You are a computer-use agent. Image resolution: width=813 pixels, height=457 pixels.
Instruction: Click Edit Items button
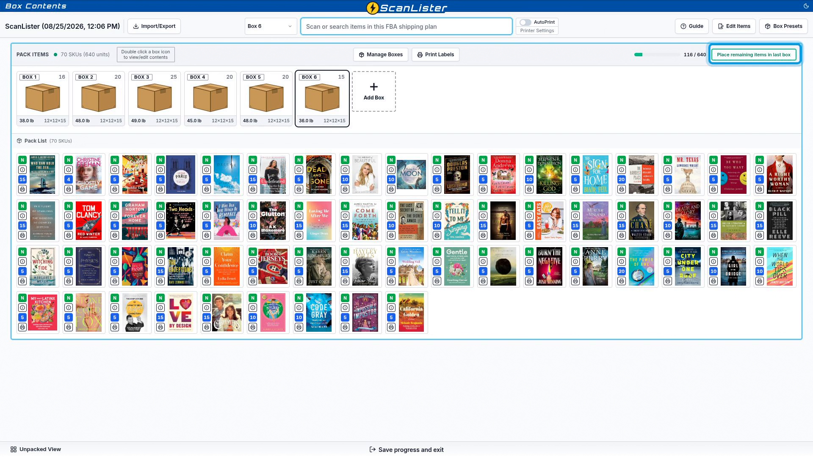[734, 26]
